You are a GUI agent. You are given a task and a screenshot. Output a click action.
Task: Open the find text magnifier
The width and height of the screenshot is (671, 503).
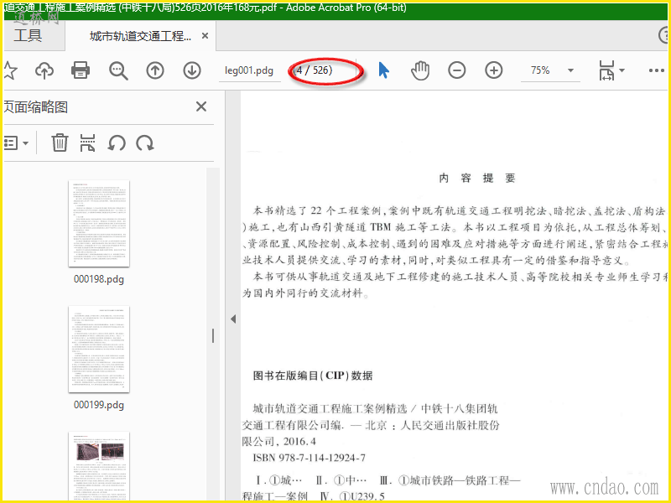point(118,70)
